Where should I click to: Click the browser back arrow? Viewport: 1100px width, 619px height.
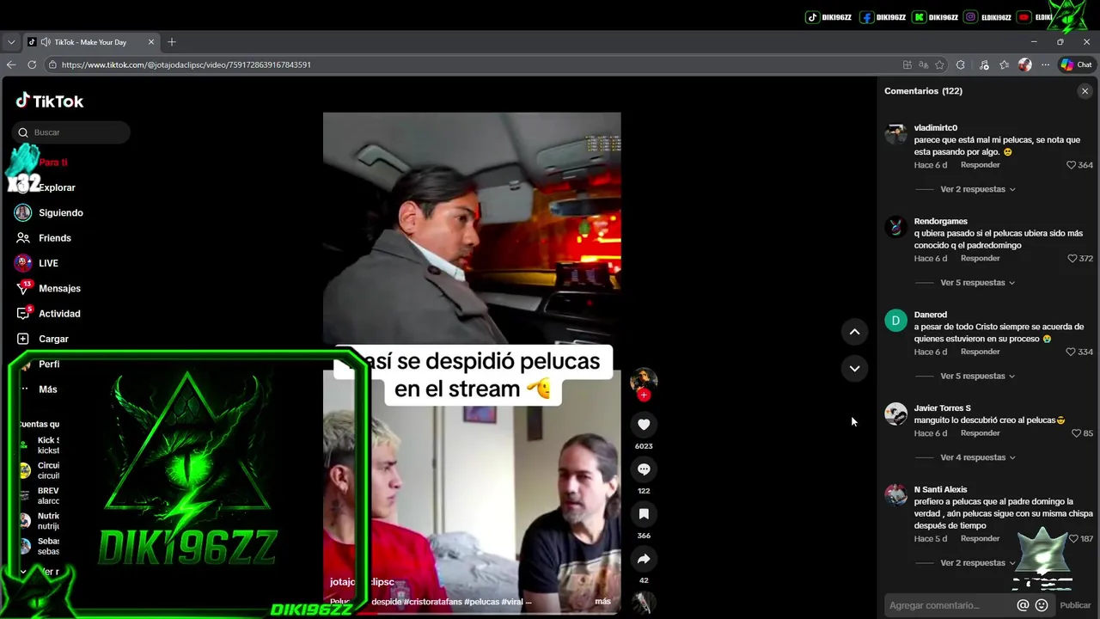(11, 64)
